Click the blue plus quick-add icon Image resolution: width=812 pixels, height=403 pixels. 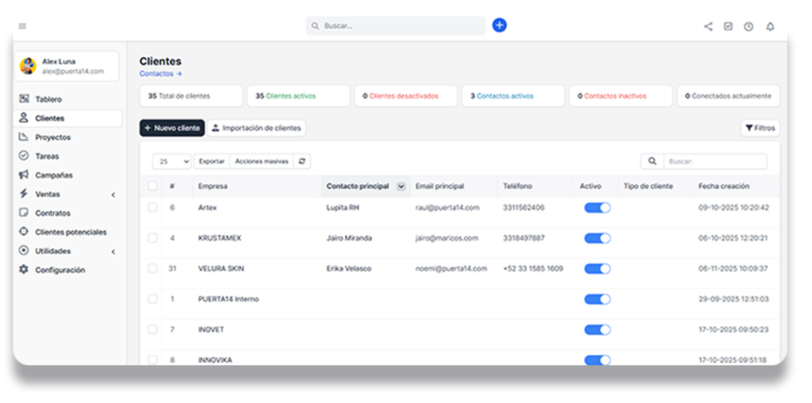click(499, 25)
